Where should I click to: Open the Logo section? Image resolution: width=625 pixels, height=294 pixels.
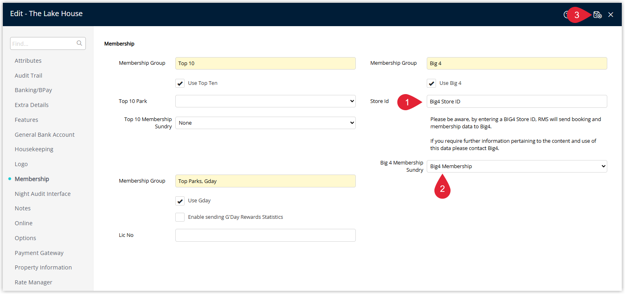point(21,164)
